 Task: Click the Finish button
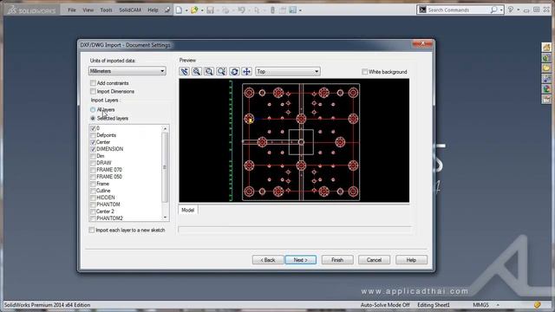point(337,260)
